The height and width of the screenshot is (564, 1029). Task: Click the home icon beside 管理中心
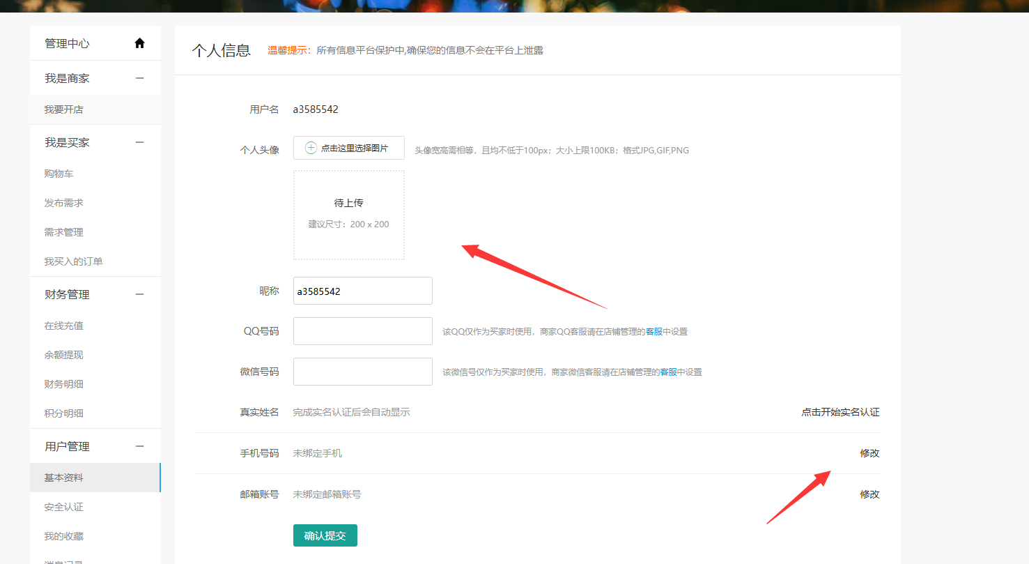pos(139,43)
